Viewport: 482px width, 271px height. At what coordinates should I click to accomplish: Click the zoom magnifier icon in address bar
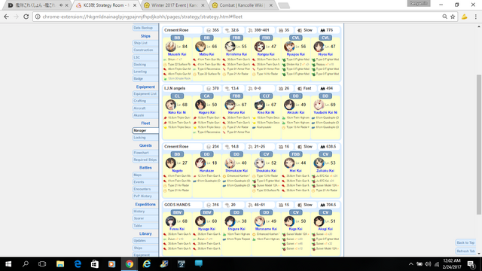(x=444, y=17)
